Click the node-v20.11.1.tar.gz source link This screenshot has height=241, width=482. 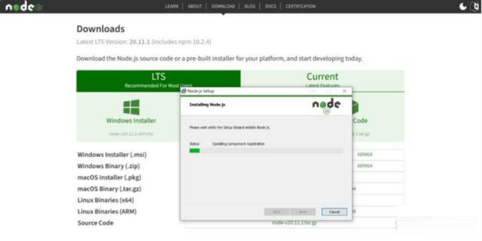[294, 223]
